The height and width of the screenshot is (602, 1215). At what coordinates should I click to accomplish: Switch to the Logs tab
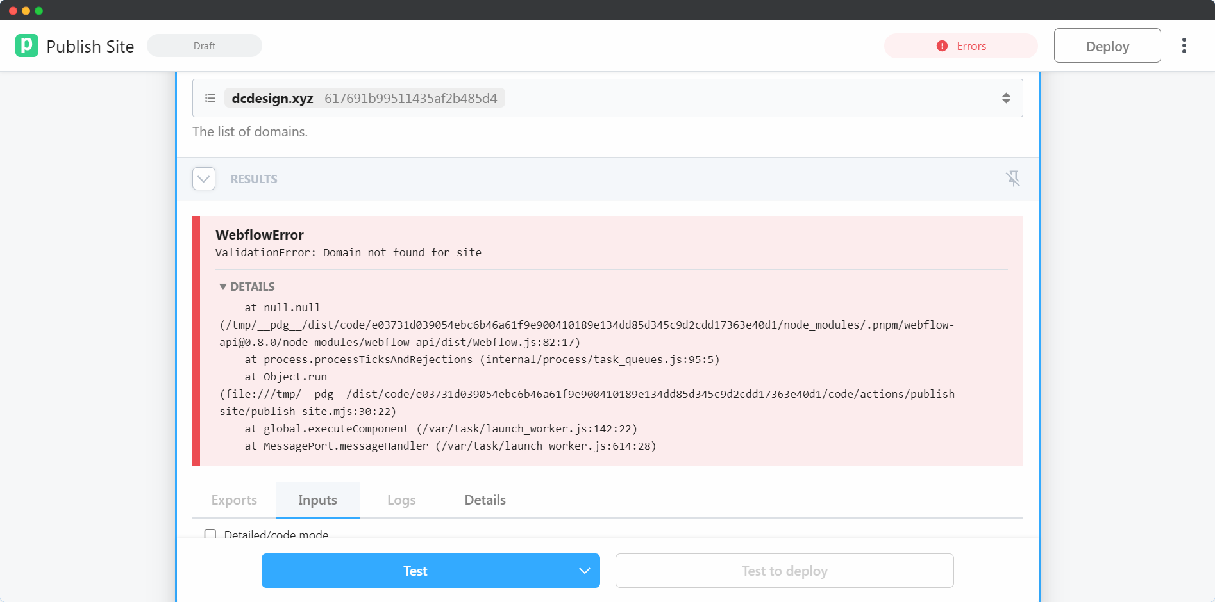[x=401, y=500]
